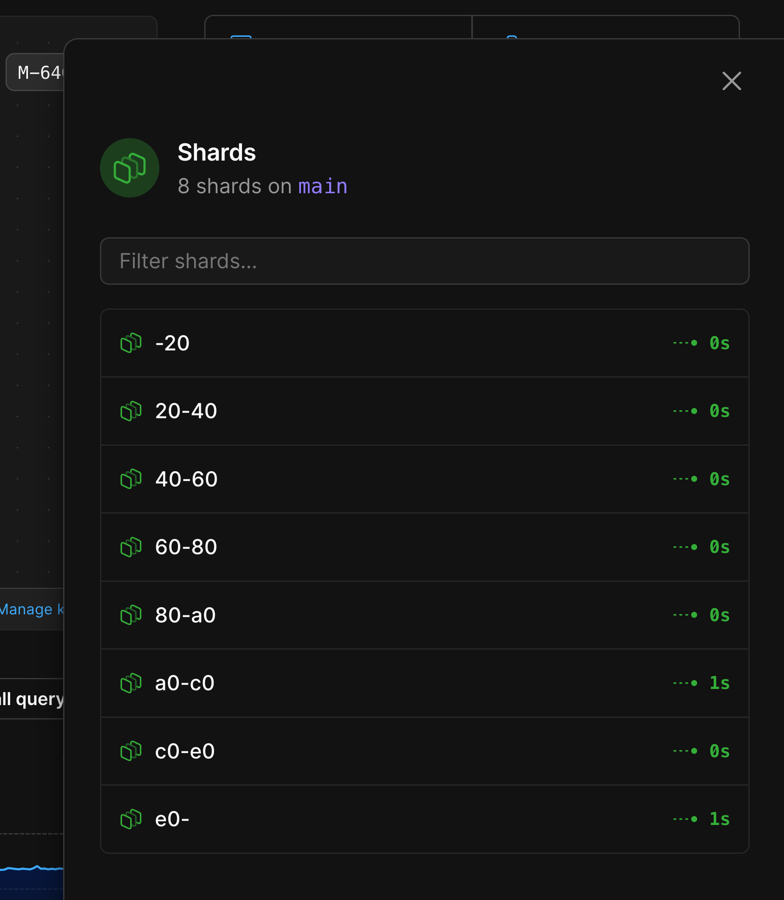The height and width of the screenshot is (900, 784).
Task: Select the shard icon beside 80-a0
Action: (131, 614)
